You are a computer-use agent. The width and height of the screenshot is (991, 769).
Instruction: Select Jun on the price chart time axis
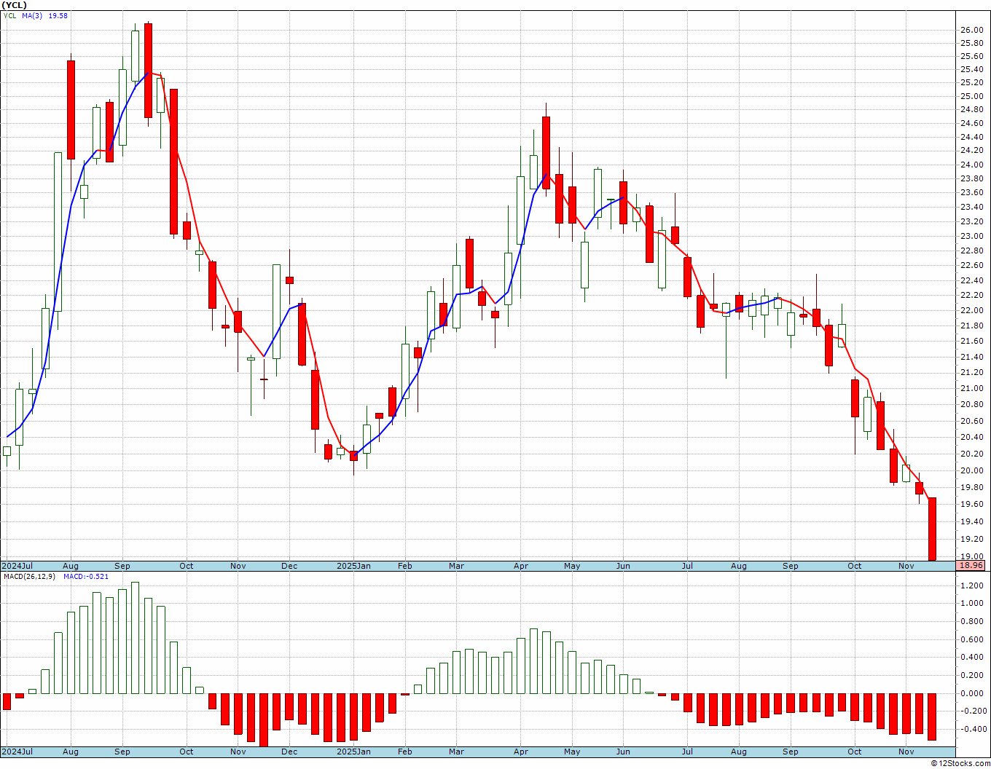click(624, 566)
